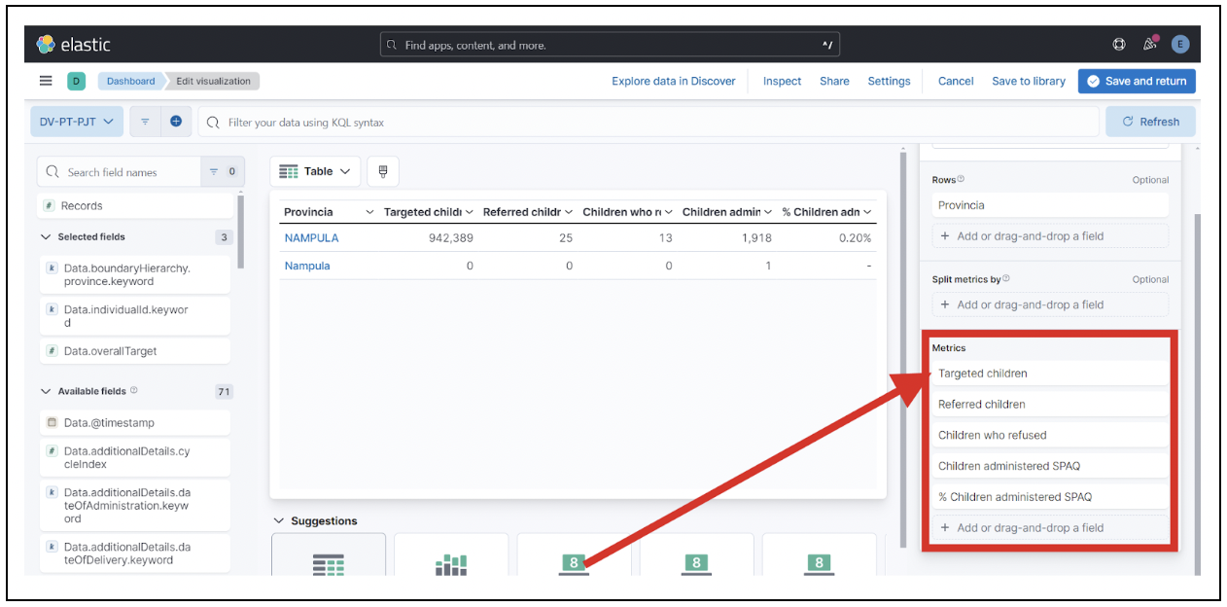Collapse the Selected fields section

46,236
